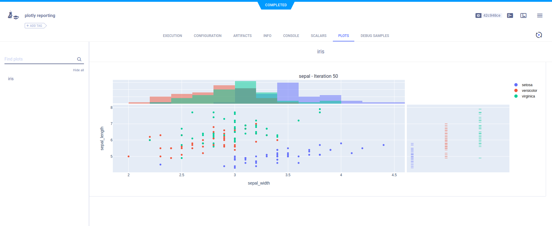
Task: Click the plus Add Tag button
Action: point(35,26)
